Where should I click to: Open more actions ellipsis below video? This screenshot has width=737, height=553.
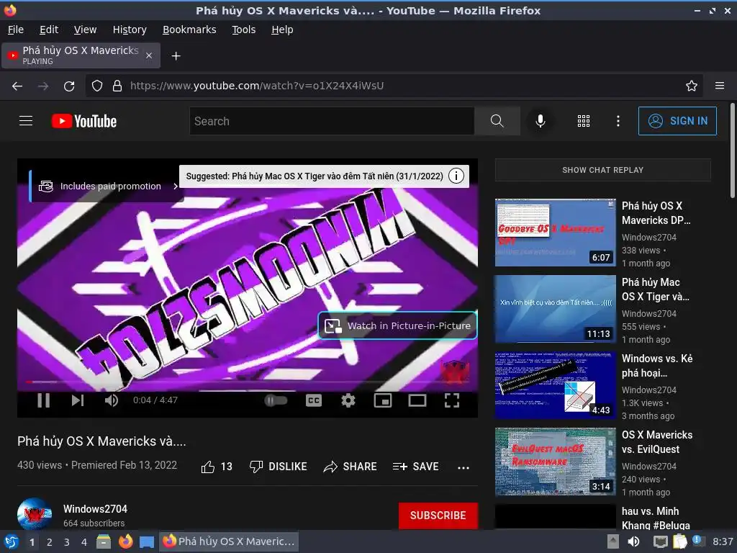464,467
